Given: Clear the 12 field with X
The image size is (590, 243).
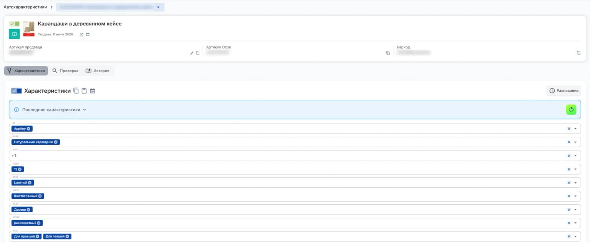Looking at the screenshot, I should (569, 169).
